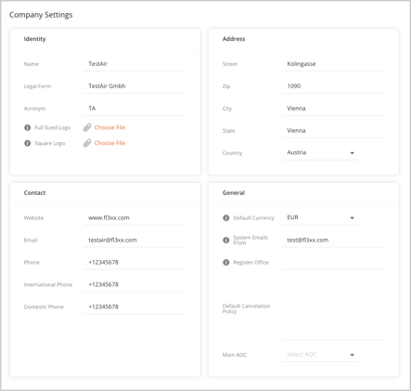The image size is (411, 391).
Task: Select the Website field www.fl3xx.com
Action: [x=135, y=218]
